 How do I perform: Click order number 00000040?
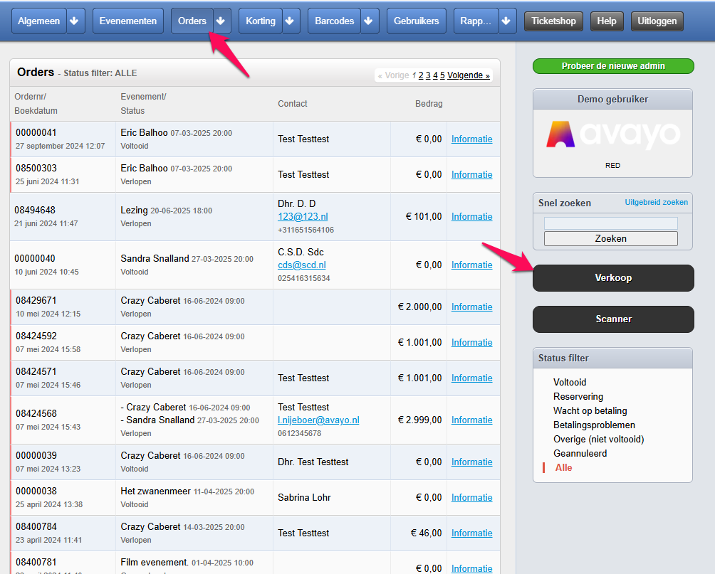point(35,258)
